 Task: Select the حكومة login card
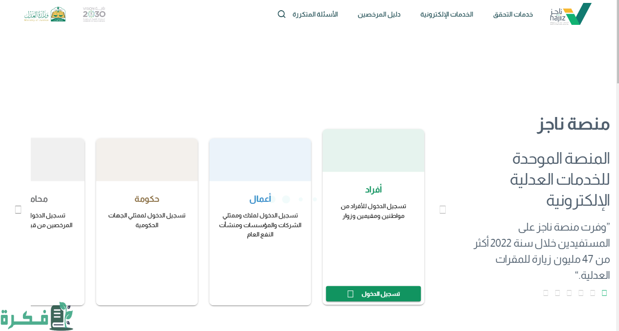tap(147, 222)
